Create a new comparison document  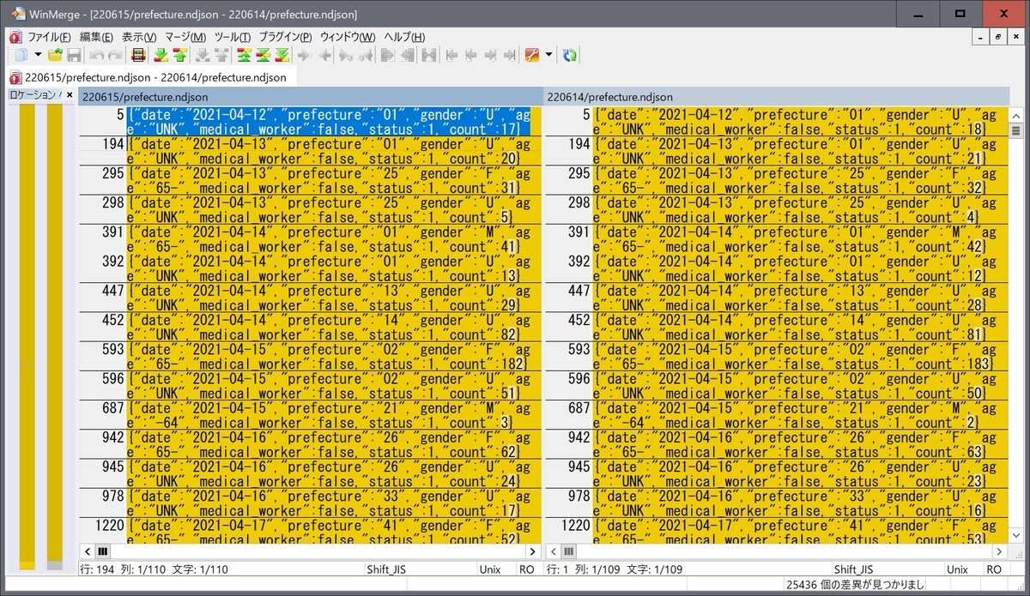click(21, 55)
